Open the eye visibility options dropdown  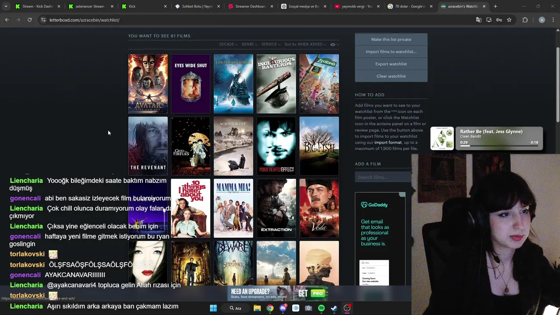pos(334,44)
